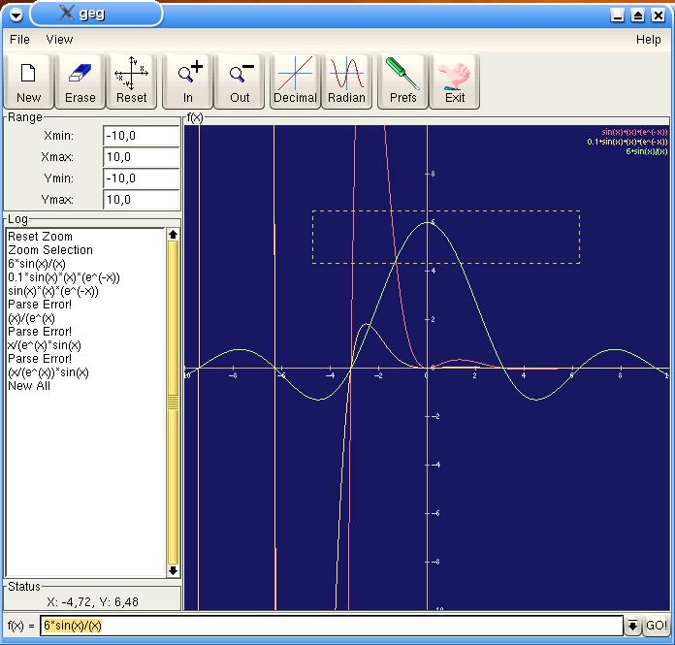Click the Log scrollbar up arrow
The height and width of the screenshot is (645, 675).
point(173,234)
